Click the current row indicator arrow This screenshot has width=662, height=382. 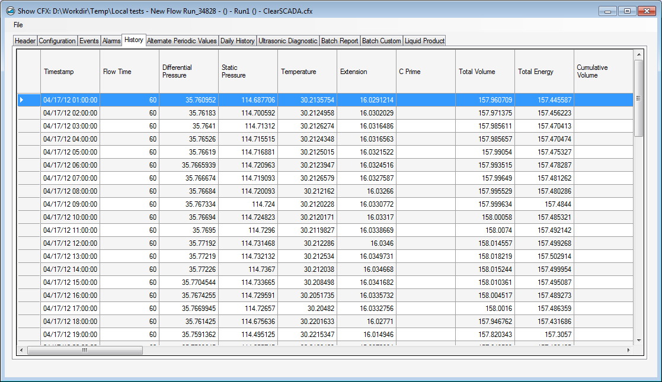pos(22,100)
